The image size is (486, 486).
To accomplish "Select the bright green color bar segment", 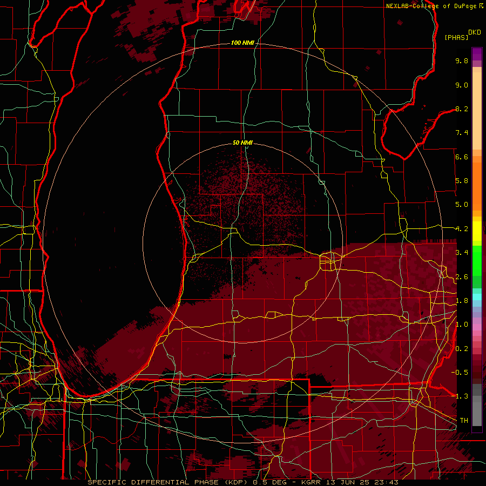I will pyautogui.click(x=477, y=261).
